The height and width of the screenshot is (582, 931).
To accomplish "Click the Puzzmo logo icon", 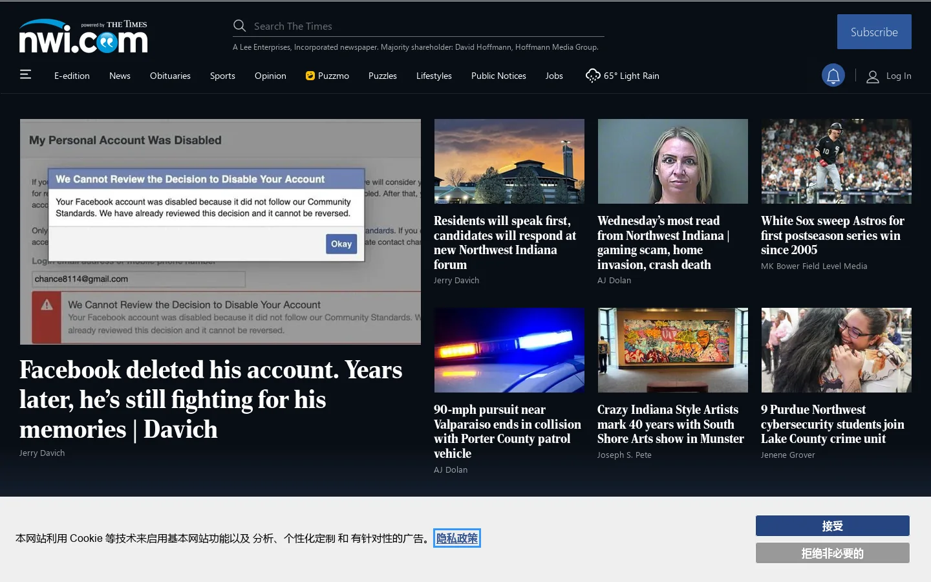I will click(x=310, y=76).
